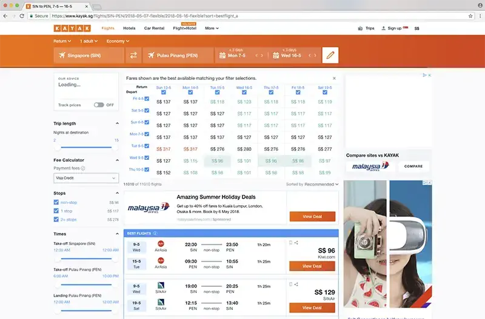
Task: Move departure date one day later
Action: 262,56
